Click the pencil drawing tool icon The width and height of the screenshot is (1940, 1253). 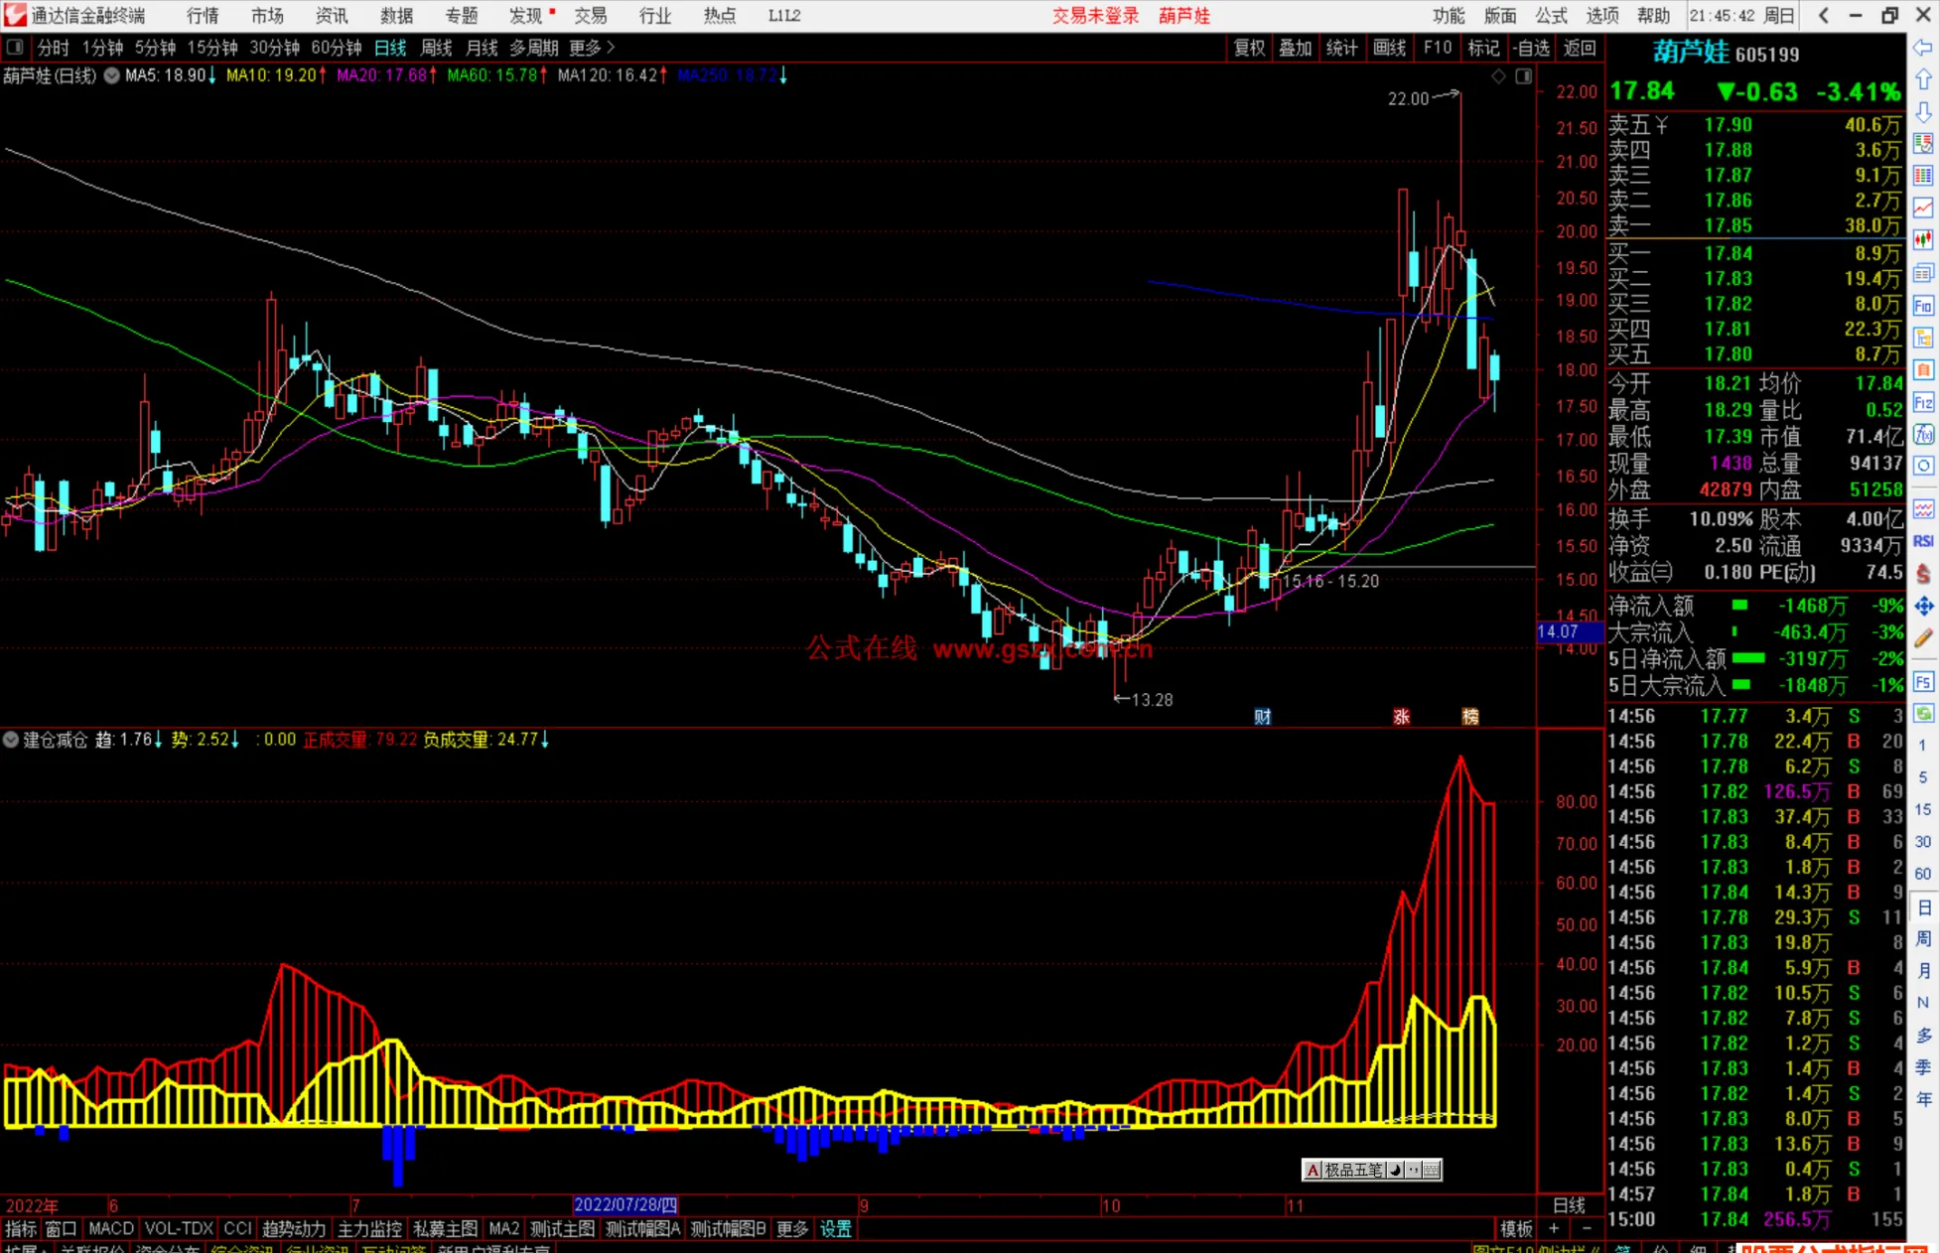tap(1923, 638)
